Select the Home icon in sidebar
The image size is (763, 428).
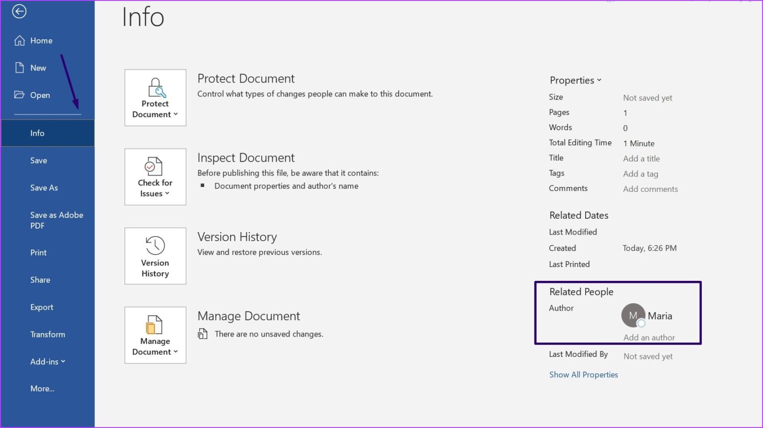20,40
